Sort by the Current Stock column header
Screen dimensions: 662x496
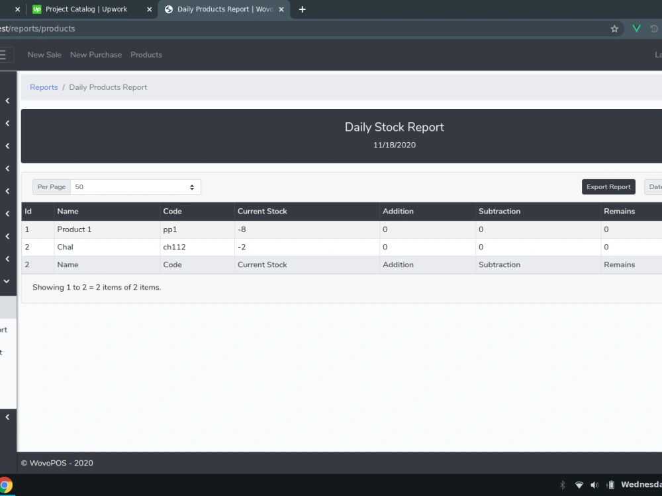pyautogui.click(x=307, y=212)
